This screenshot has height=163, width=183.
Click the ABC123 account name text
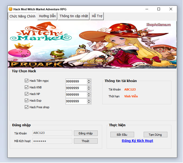[x=130, y=89]
